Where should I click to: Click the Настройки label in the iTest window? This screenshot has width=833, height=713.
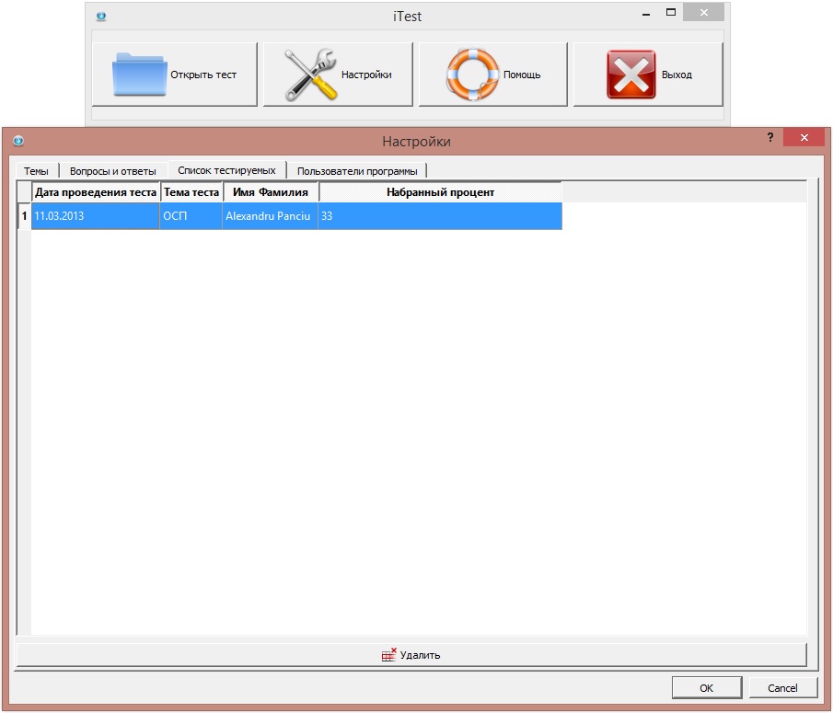[x=366, y=75]
